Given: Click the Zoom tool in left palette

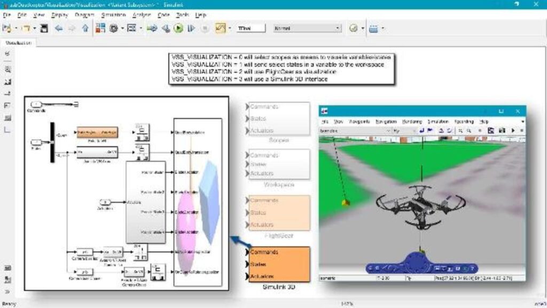Looking at the screenshot, I should [x=7, y=70].
